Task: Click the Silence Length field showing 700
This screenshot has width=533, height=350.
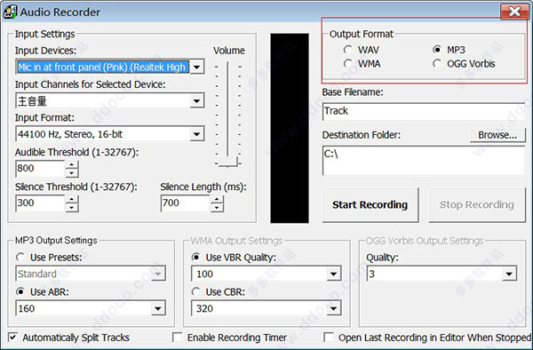Action: point(186,203)
